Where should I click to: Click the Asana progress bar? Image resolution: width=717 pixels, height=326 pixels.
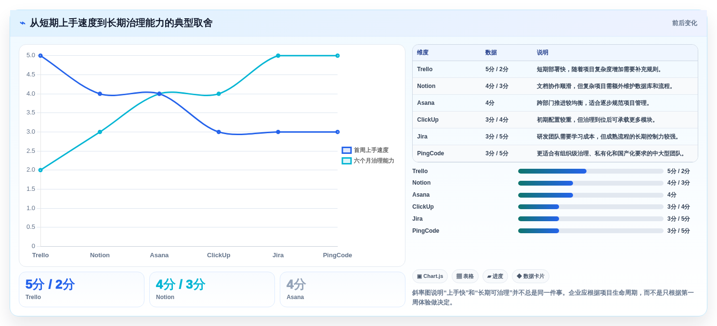click(590, 195)
